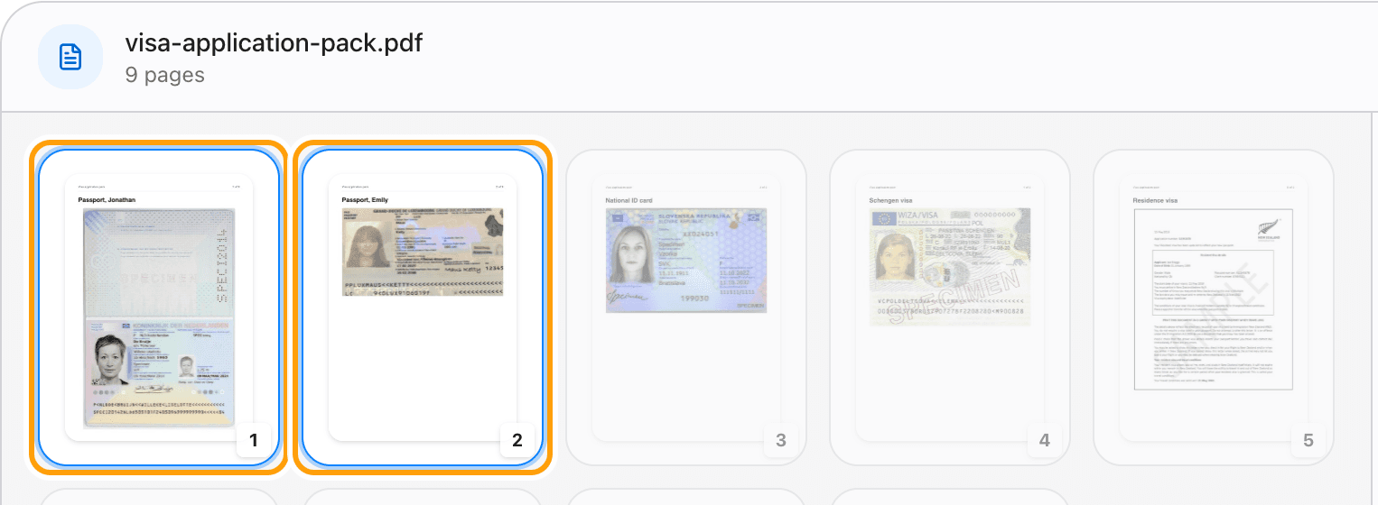Select page 1 thumbnail Passport, Jonathan
The height and width of the screenshot is (505, 1378).
159,307
